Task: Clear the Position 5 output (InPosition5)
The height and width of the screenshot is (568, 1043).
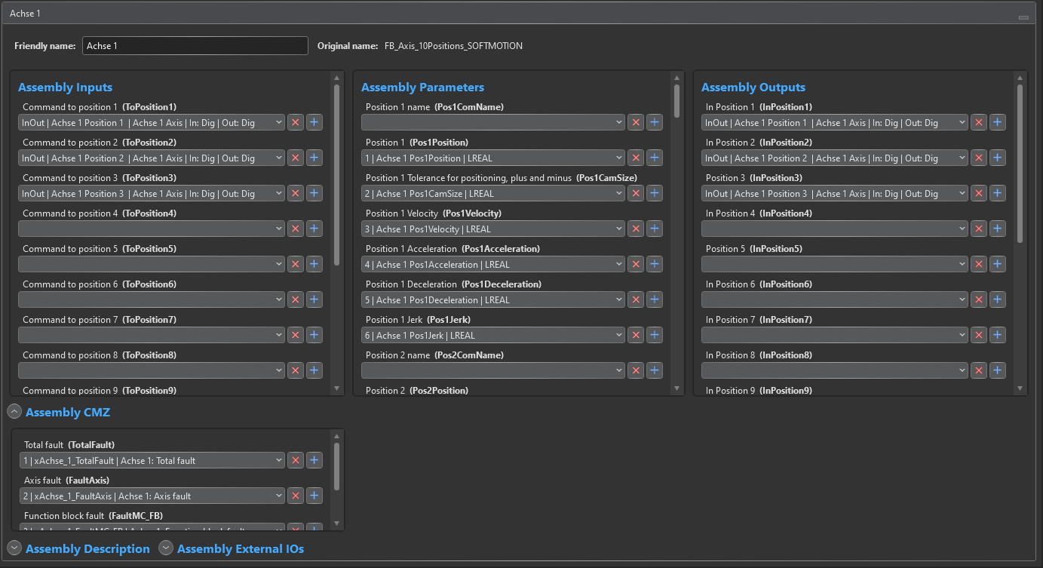Action: (979, 264)
